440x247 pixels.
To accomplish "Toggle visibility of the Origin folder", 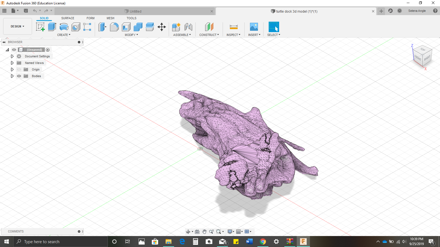I will (19, 69).
